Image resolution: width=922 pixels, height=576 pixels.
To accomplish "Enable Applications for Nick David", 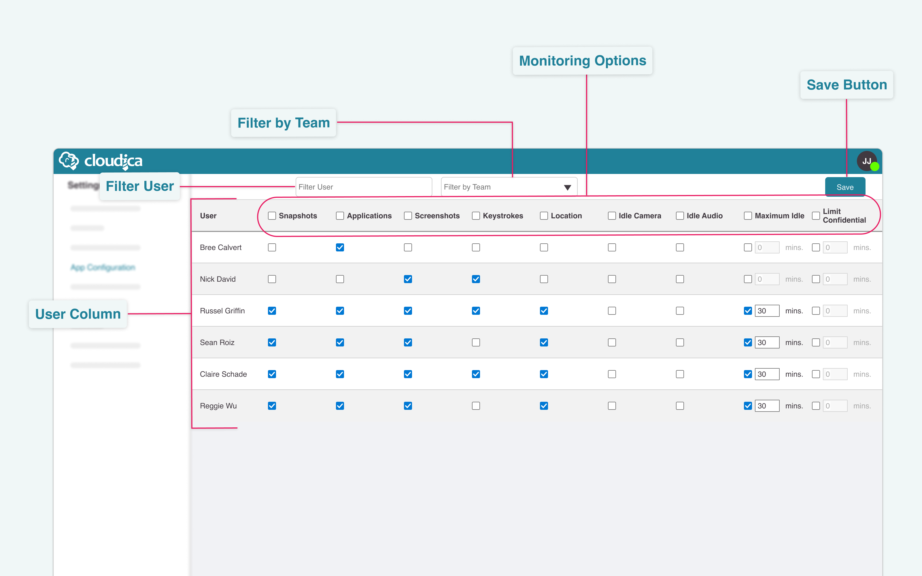I will pyautogui.click(x=340, y=279).
